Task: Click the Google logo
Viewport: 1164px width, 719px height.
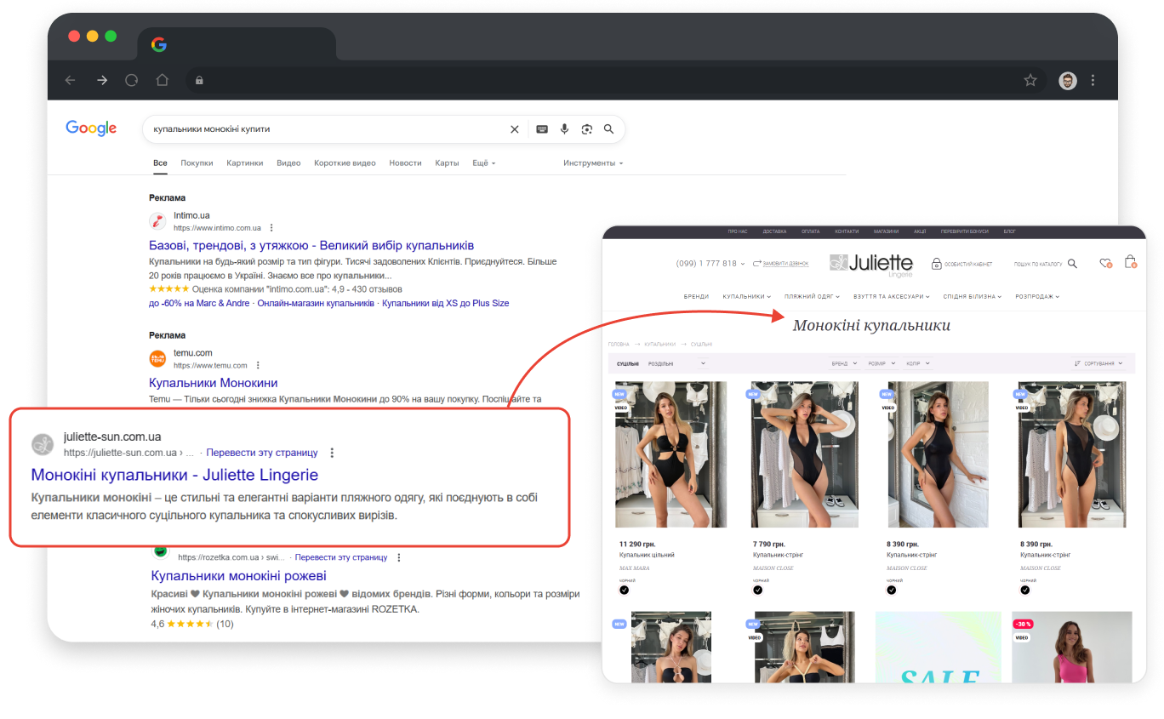Action: click(91, 128)
